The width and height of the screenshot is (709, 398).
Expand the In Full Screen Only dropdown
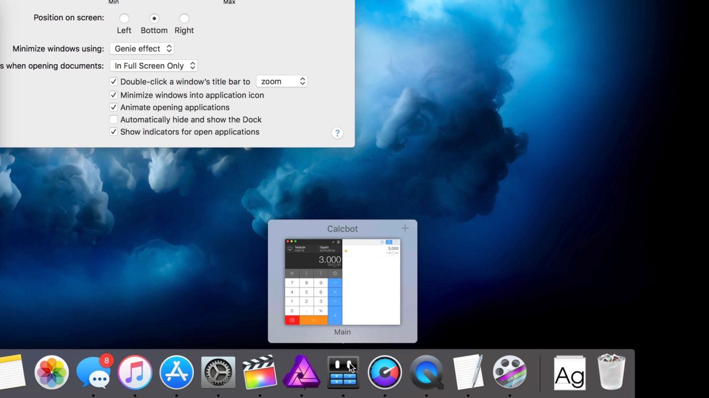pos(153,66)
